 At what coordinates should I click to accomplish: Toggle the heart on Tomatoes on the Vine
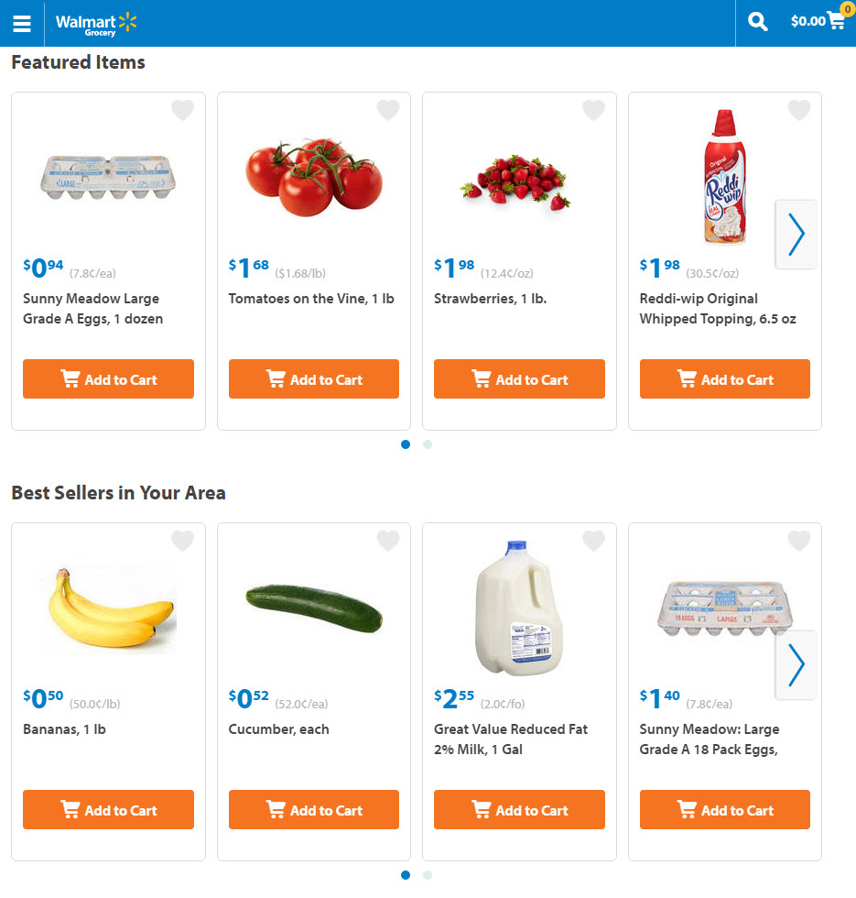tap(388, 111)
